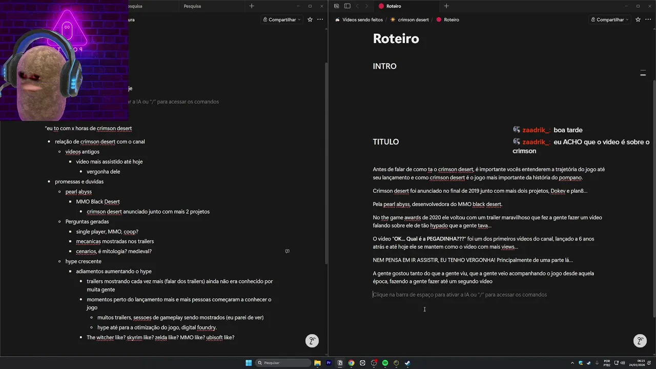
Task: Open Spotify from the taskbar
Action: point(385,363)
